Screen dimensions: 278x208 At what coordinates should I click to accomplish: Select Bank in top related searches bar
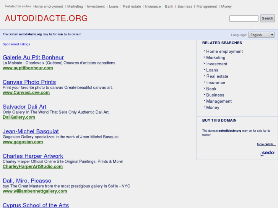169,6
